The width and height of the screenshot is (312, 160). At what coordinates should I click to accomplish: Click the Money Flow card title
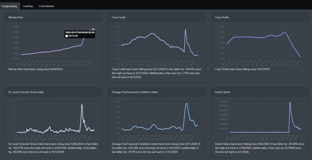16,18
